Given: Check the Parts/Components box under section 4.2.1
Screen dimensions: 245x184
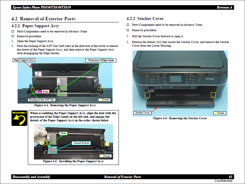Looking at the screenshot, I should pyautogui.click(x=13, y=31).
